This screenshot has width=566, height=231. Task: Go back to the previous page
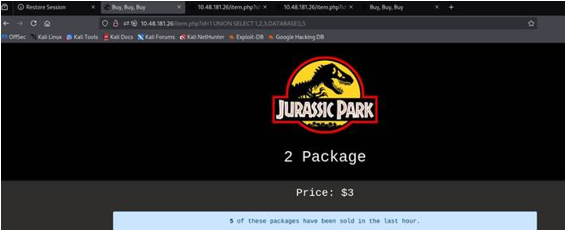tap(6, 24)
